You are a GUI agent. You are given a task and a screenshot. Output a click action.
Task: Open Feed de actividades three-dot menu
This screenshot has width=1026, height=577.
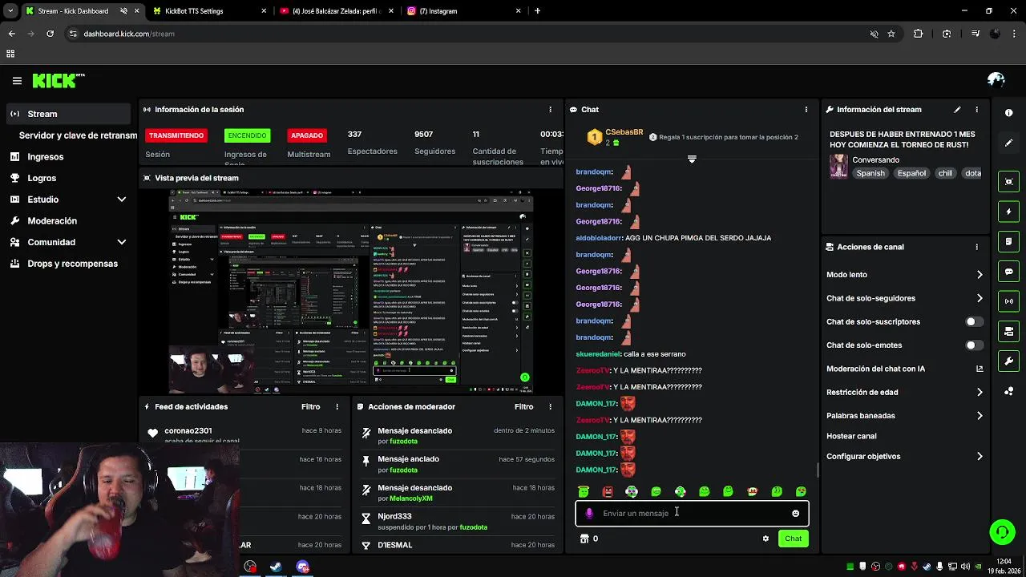(337, 407)
